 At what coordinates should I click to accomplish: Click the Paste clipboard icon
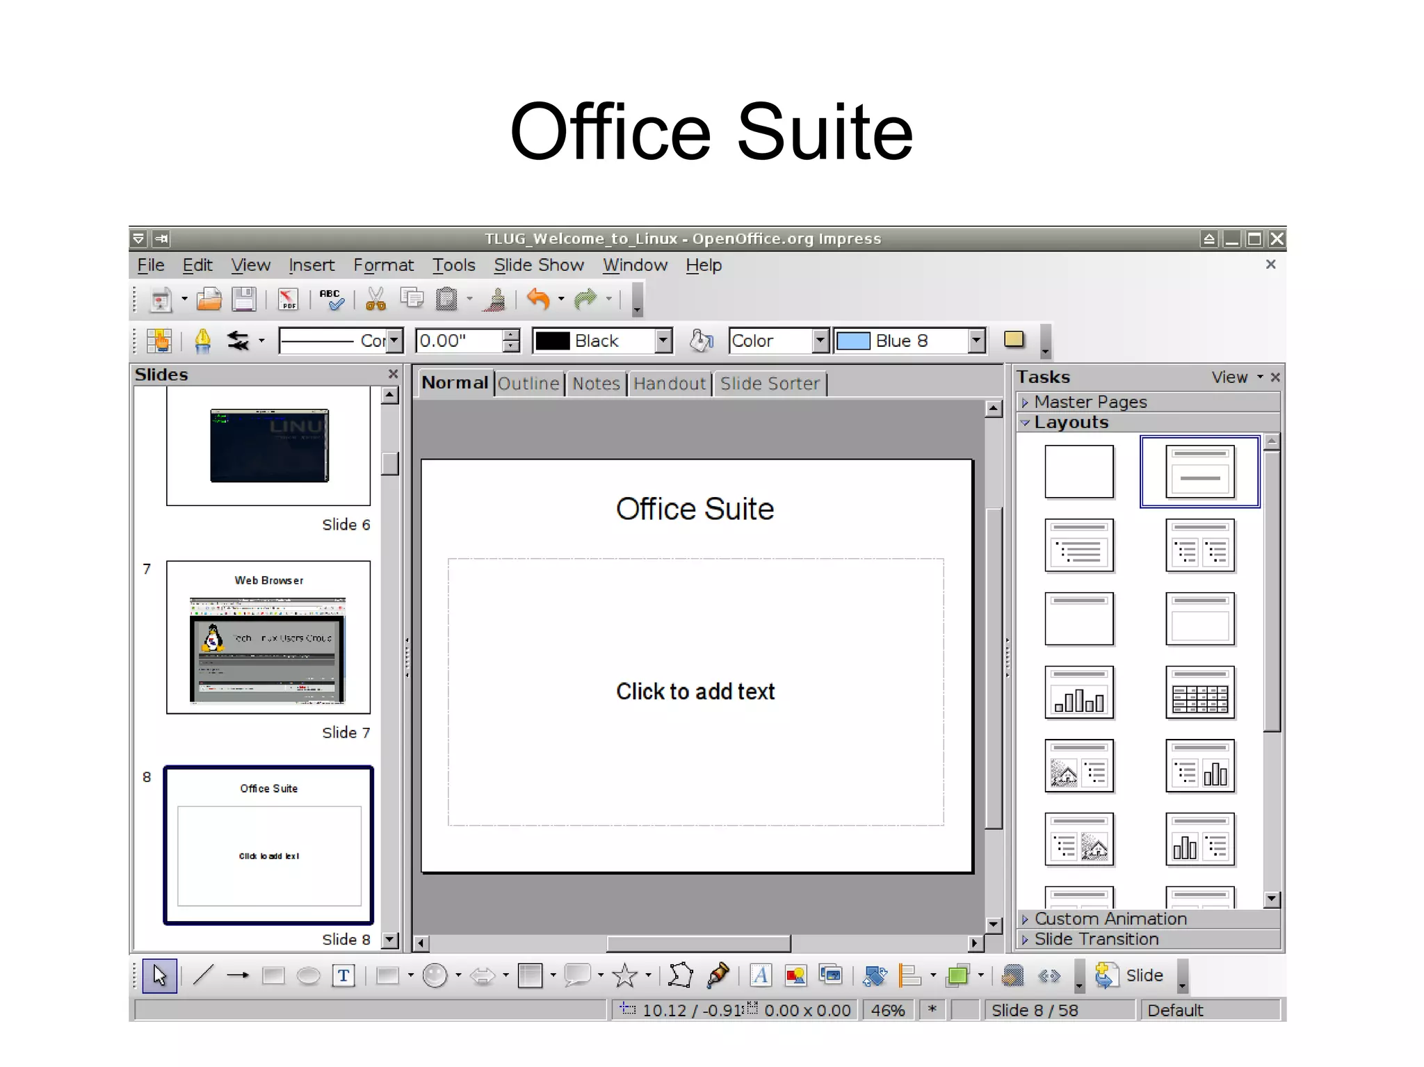tap(446, 300)
